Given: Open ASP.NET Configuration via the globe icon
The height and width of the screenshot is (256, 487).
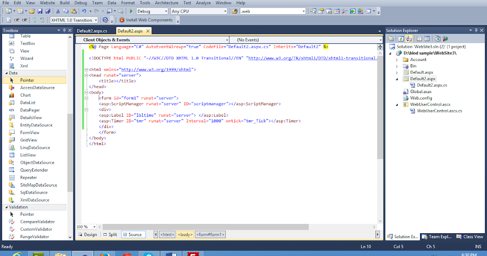Looking at the screenshot, I should pos(446,38).
